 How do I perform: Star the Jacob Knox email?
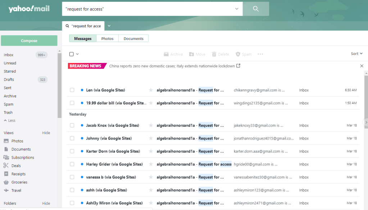click(151, 125)
